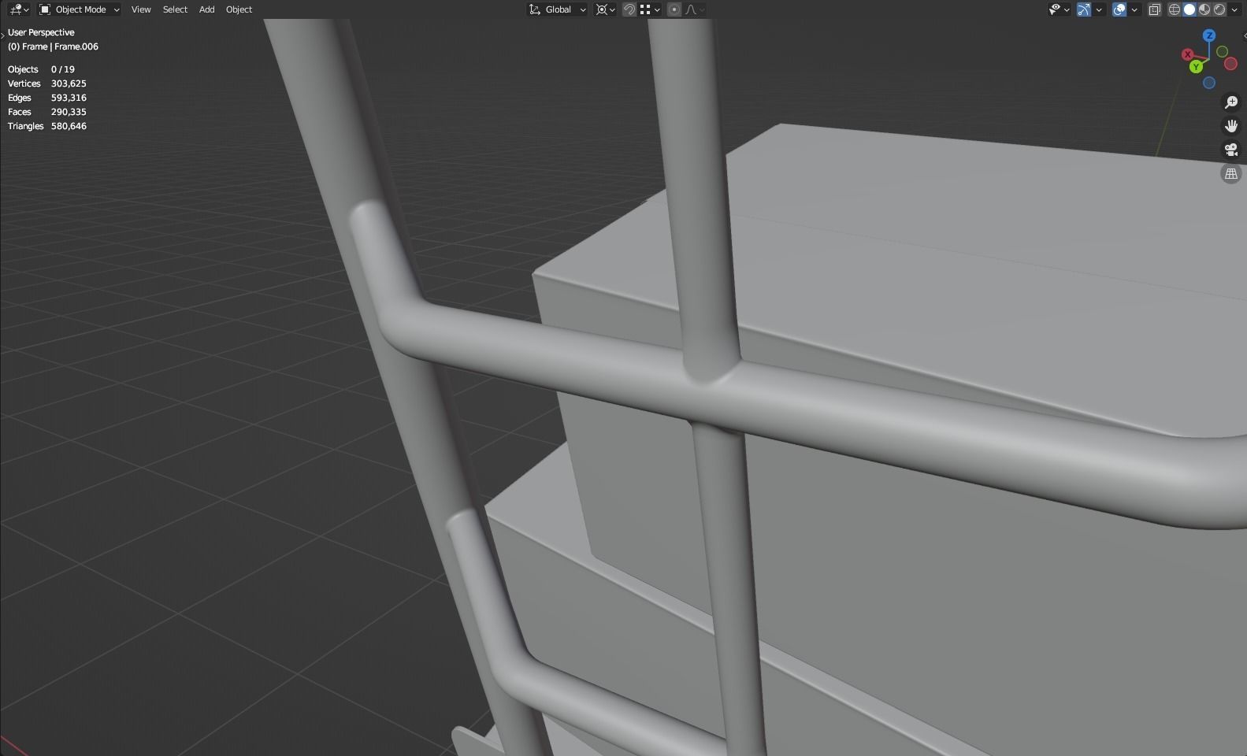Click the Objects '0 / 19' statistic

(x=63, y=69)
